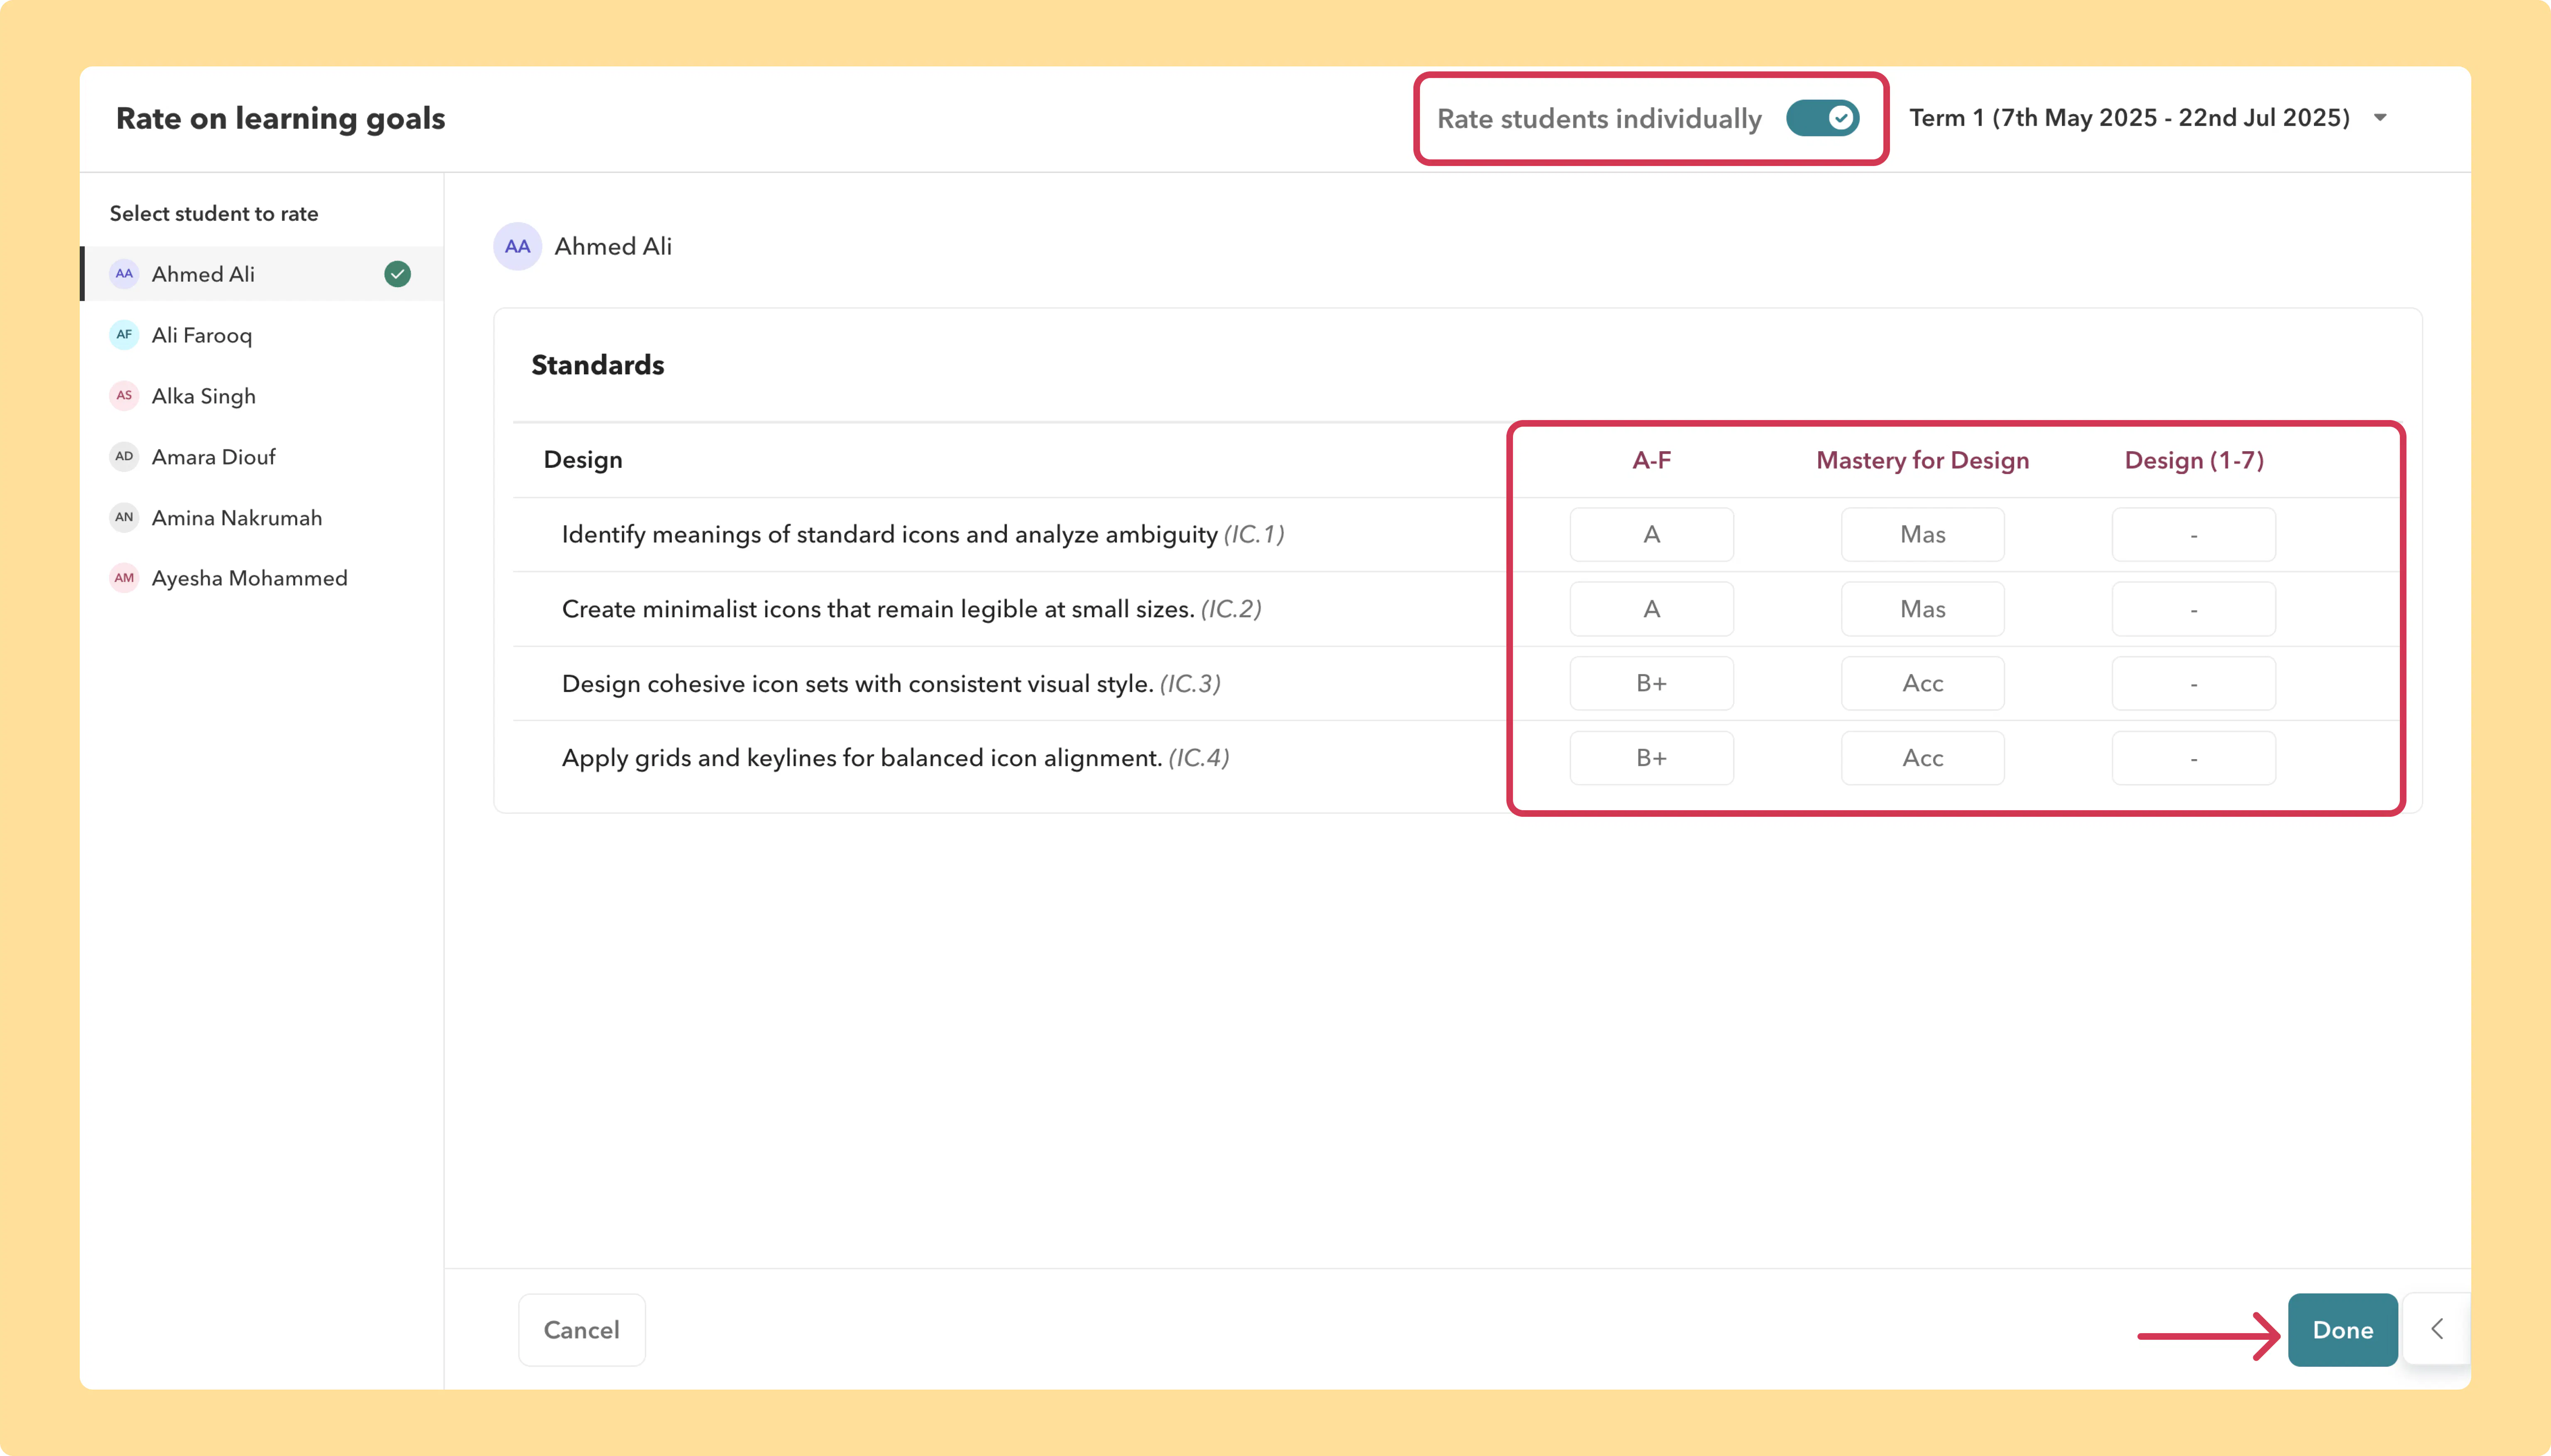Screen dimensions: 2551x1456
Task: Click the AN avatar for Amina Nakrumah
Action: 124,518
